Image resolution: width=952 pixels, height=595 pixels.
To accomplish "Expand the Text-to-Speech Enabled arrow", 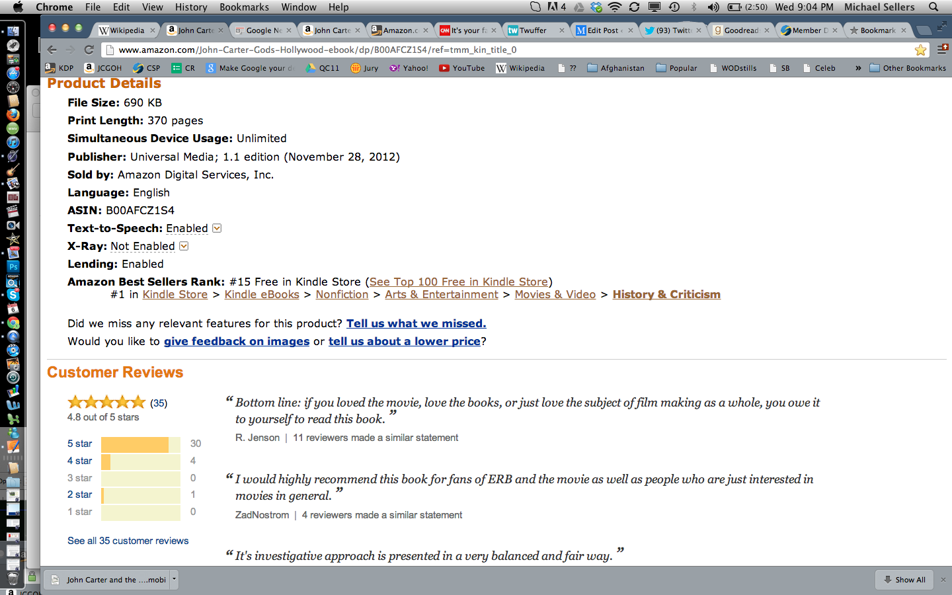I will tap(217, 228).
